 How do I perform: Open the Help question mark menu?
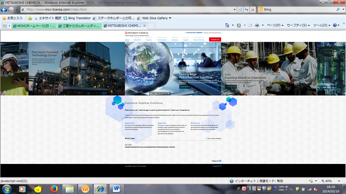tap(336, 25)
